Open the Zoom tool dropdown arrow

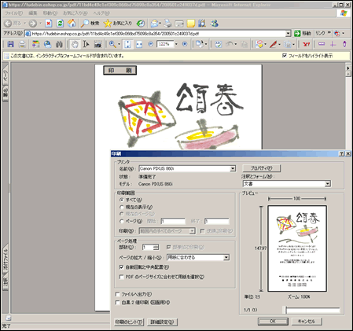[x=119, y=44]
